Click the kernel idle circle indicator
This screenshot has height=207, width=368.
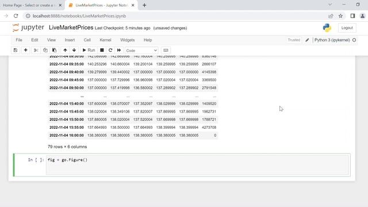[354, 40]
